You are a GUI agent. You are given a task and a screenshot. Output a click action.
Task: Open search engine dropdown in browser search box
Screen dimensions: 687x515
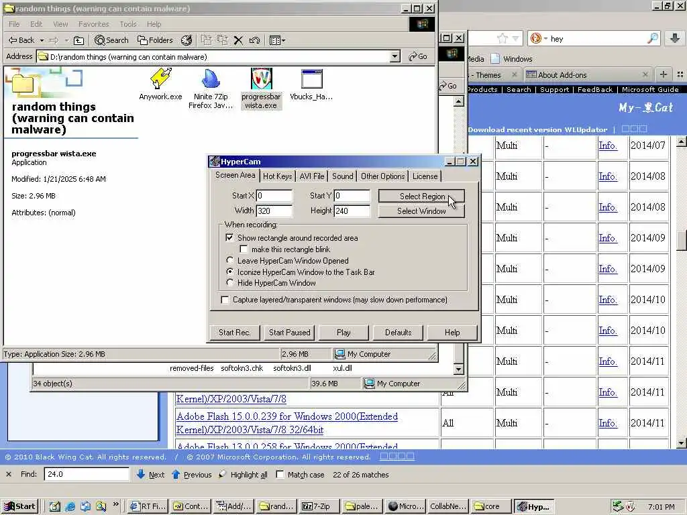click(546, 38)
